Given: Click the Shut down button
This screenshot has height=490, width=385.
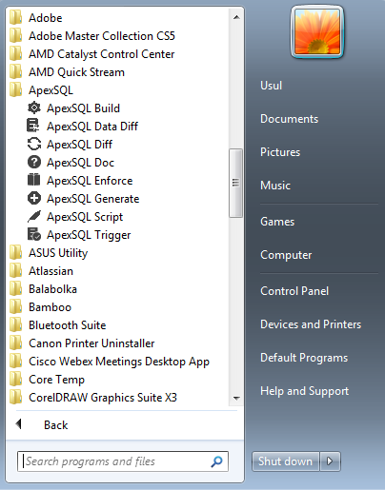Looking at the screenshot, I should pos(285,461).
